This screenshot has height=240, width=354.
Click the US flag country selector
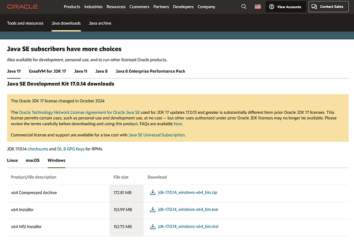click(258, 7)
